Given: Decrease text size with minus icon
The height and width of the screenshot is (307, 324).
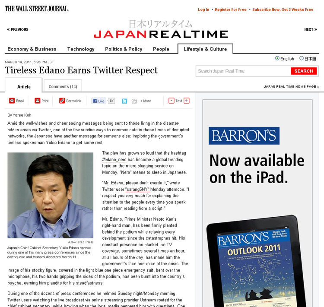Looking at the screenshot, I should [172, 101].
